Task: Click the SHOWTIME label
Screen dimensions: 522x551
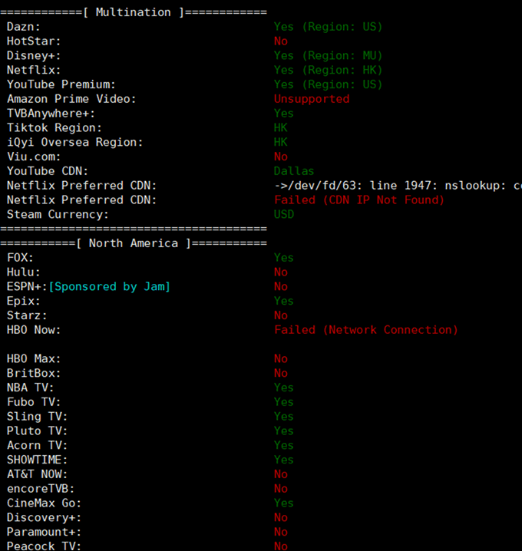Action: pos(37,460)
